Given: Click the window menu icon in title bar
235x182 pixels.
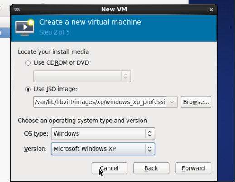Looking at the screenshot, I should pyautogui.click(x=16, y=10).
